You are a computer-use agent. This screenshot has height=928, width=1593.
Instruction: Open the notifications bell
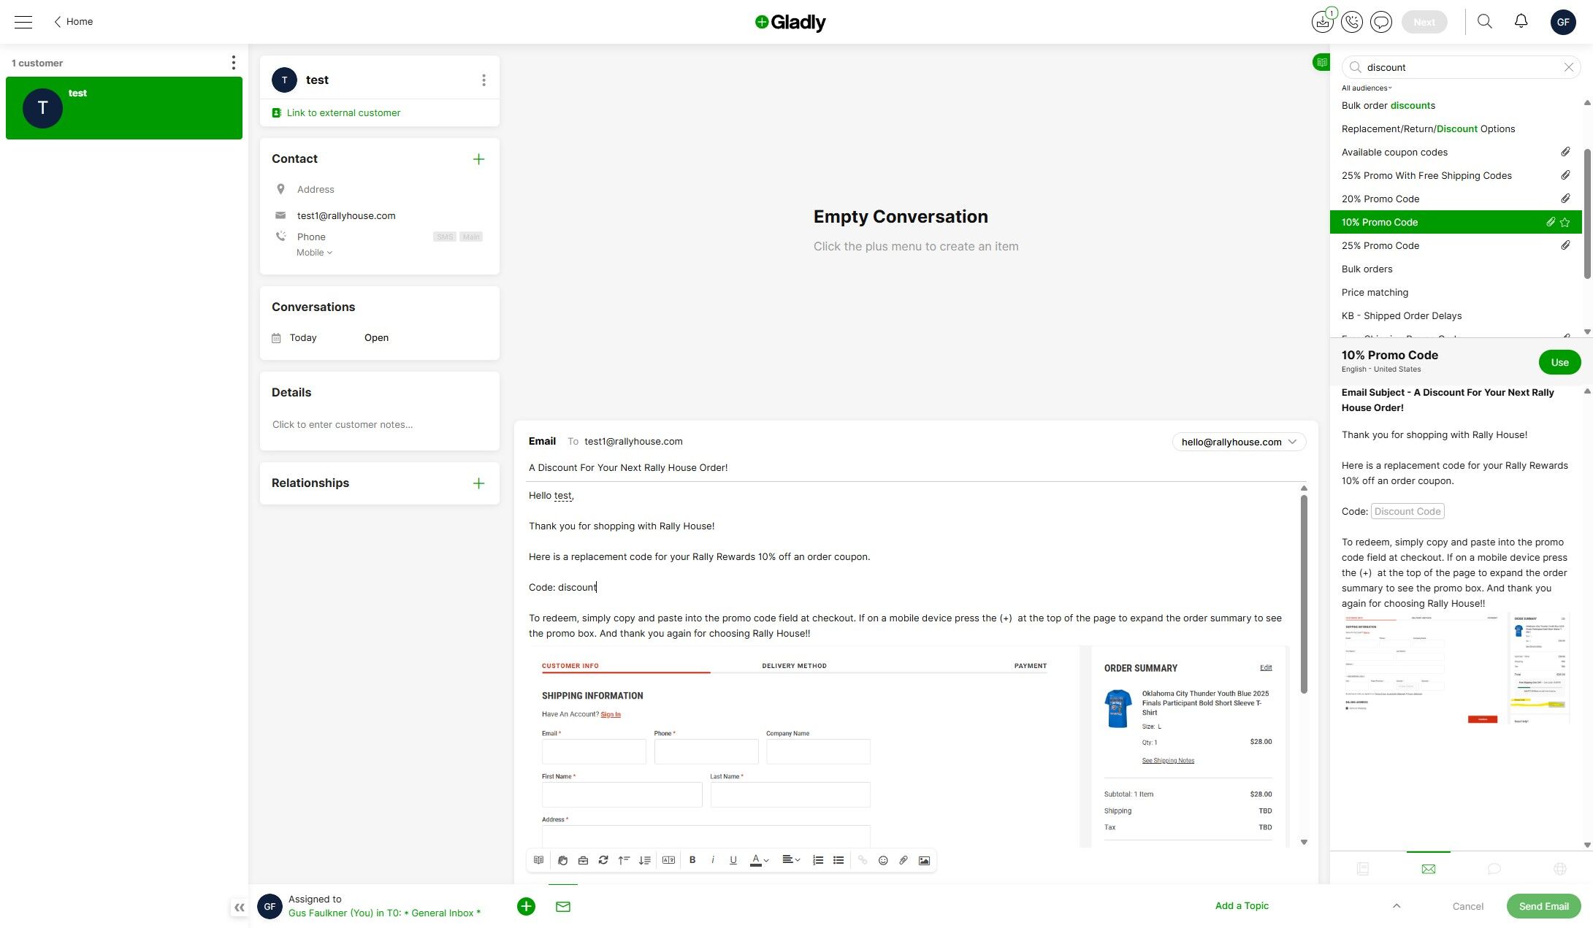1521,21
